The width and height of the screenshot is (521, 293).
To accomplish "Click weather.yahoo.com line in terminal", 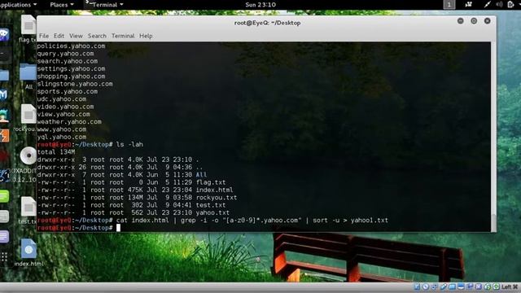I will 69,121.
